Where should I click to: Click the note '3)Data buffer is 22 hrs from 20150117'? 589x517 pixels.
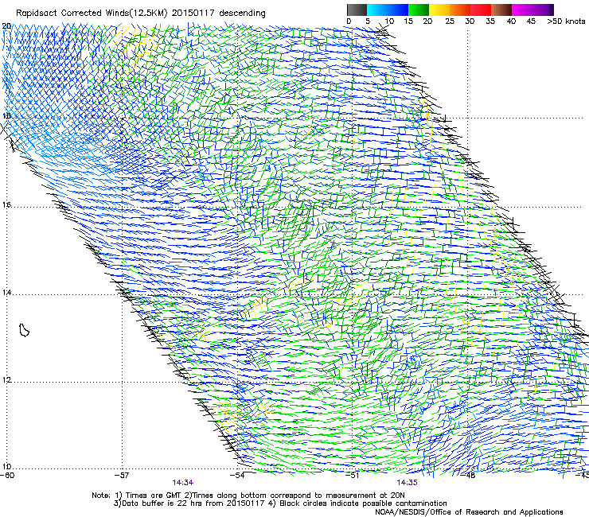pos(189,503)
